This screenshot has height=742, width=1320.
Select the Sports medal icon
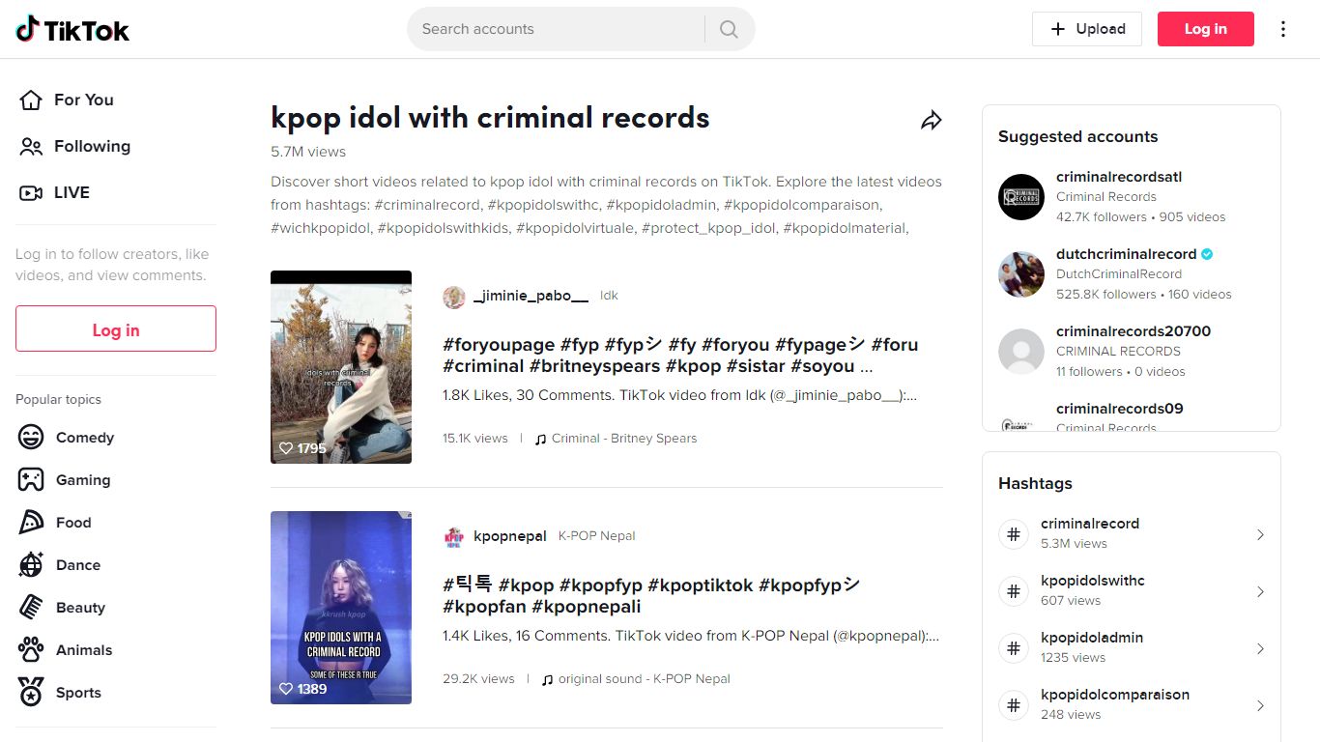31,692
